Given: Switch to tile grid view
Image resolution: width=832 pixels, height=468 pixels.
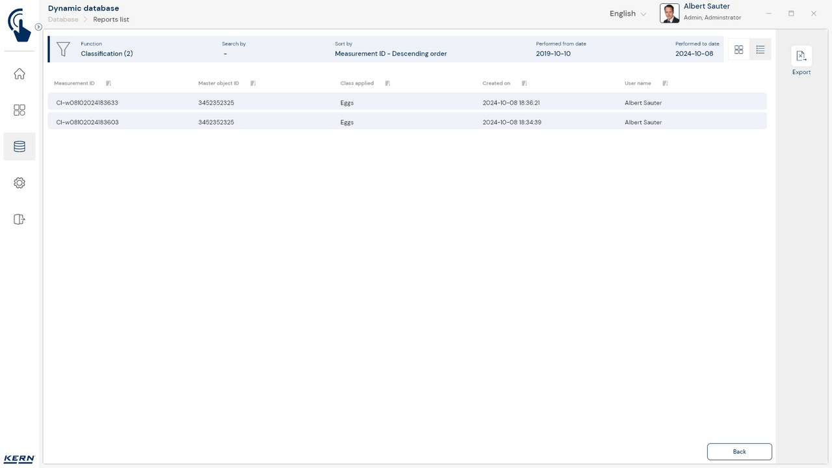Looking at the screenshot, I should (738, 49).
